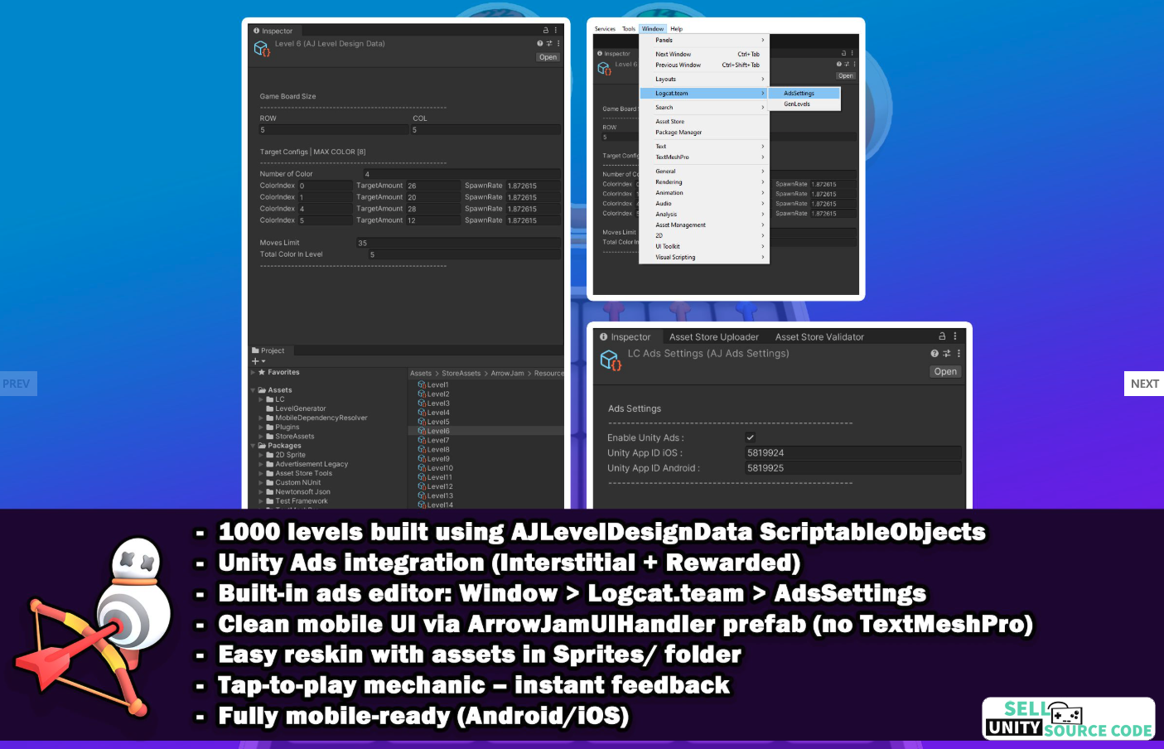
Task: Click the preset icon for LC Ads Settings
Action: pos(947,353)
